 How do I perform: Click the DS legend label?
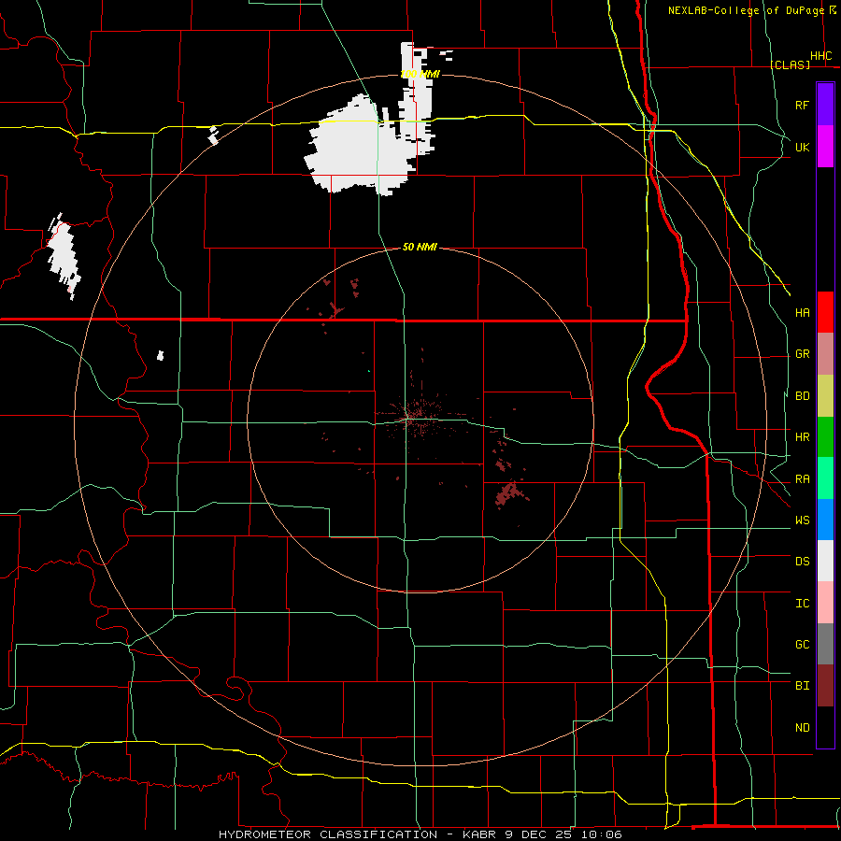click(x=802, y=562)
